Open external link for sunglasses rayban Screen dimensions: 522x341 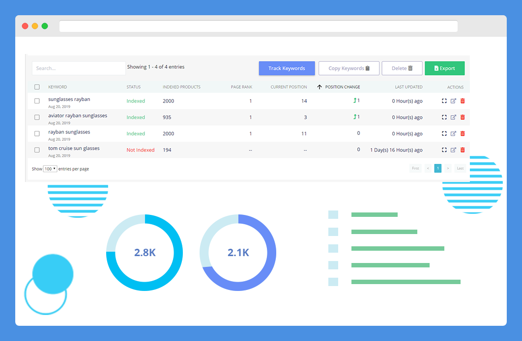453,101
